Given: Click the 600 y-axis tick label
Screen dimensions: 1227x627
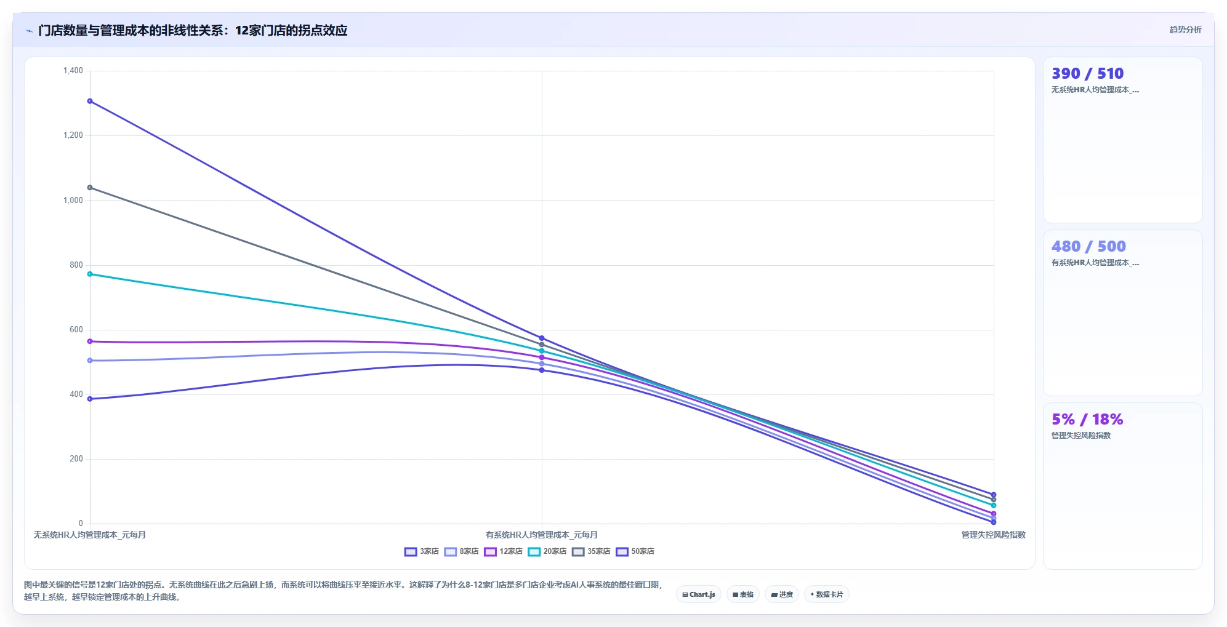Looking at the screenshot, I should click(x=76, y=330).
